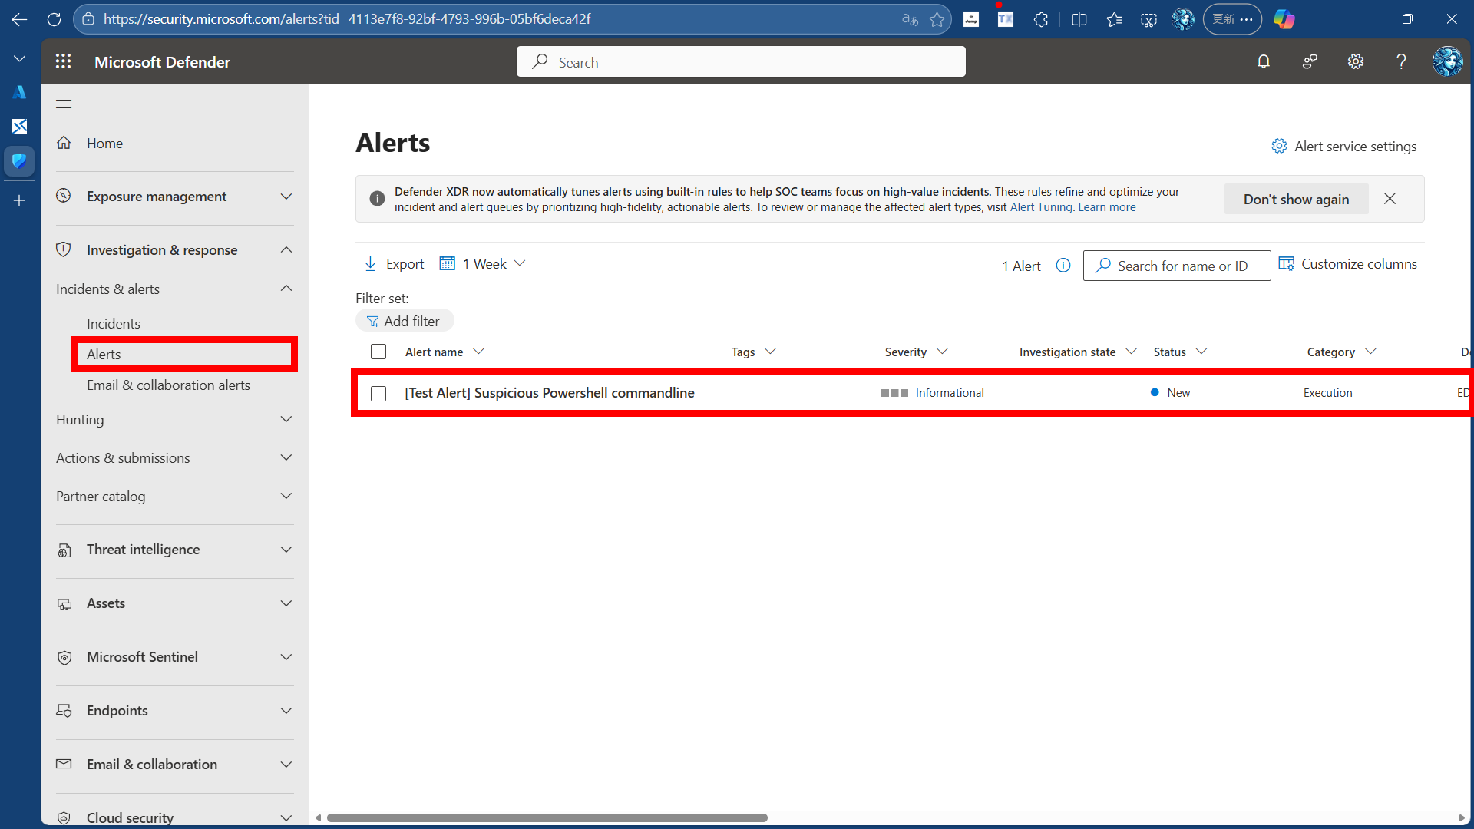1474x829 pixels.
Task: Open Defender settings via the gear icon
Action: [x=1355, y=61]
